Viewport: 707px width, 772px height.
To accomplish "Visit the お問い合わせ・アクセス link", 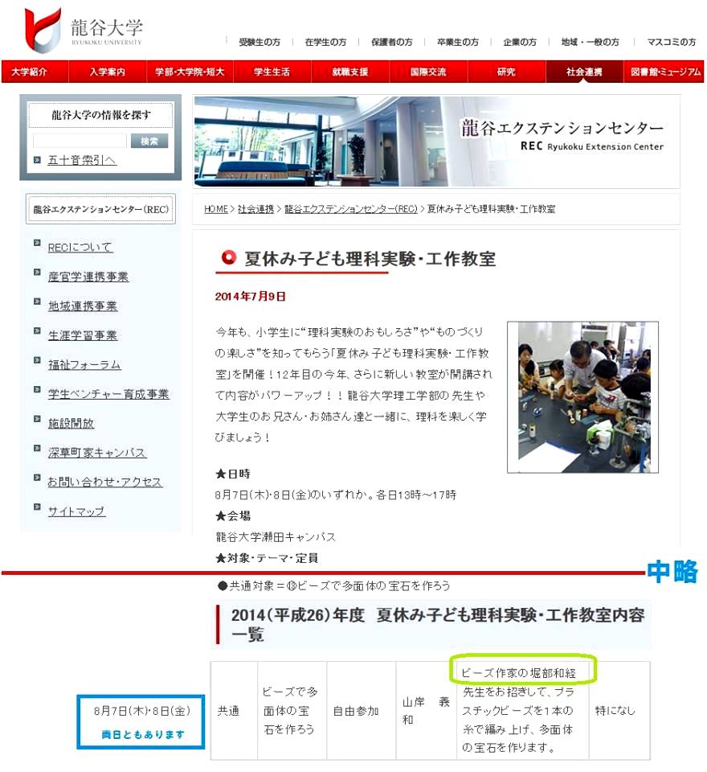I will (x=104, y=482).
